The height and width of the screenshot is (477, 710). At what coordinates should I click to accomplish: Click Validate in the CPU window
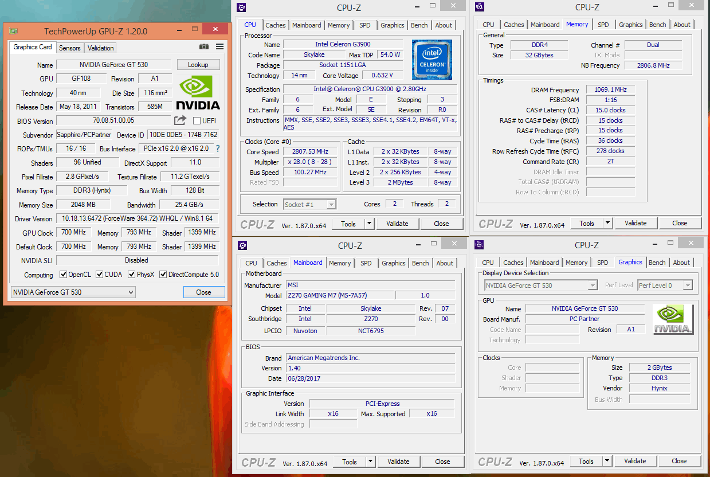397,224
